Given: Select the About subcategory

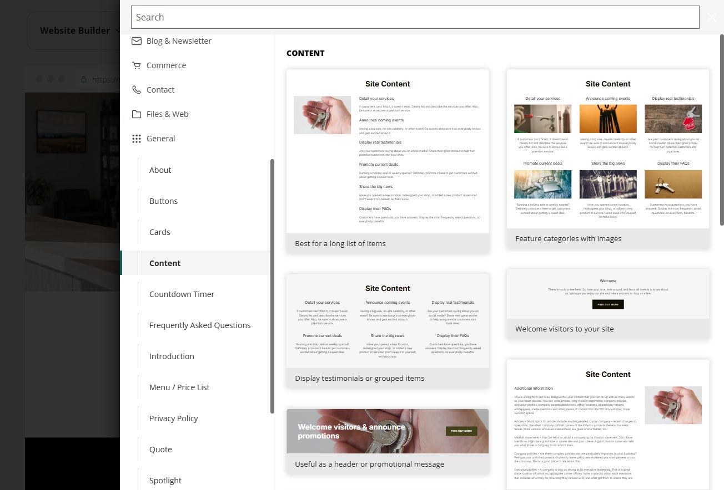Looking at the screenshot, I should click(x=195, y=170).
